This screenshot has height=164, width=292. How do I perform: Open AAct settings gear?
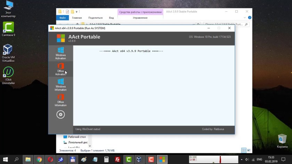(x=60, y=114)
